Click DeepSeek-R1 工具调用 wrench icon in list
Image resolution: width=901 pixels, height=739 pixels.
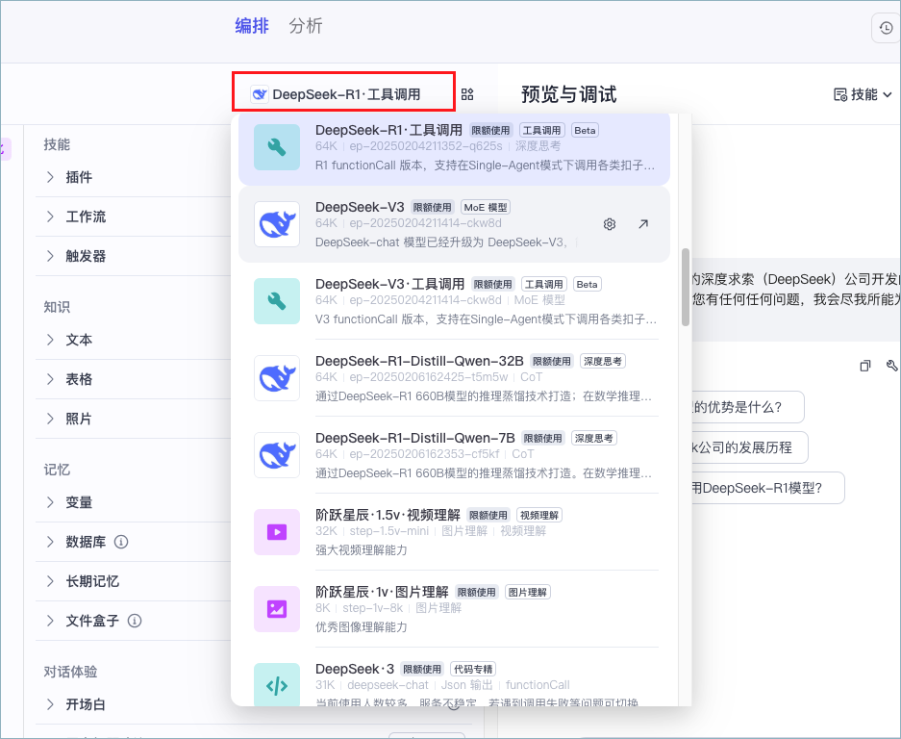click(x=276, y=147)
